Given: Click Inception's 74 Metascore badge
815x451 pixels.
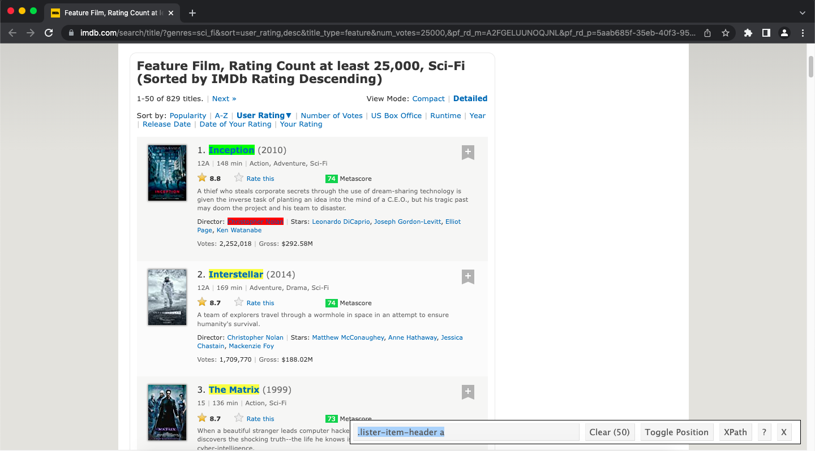Looking at the screenshot, I should click(332, 179).
